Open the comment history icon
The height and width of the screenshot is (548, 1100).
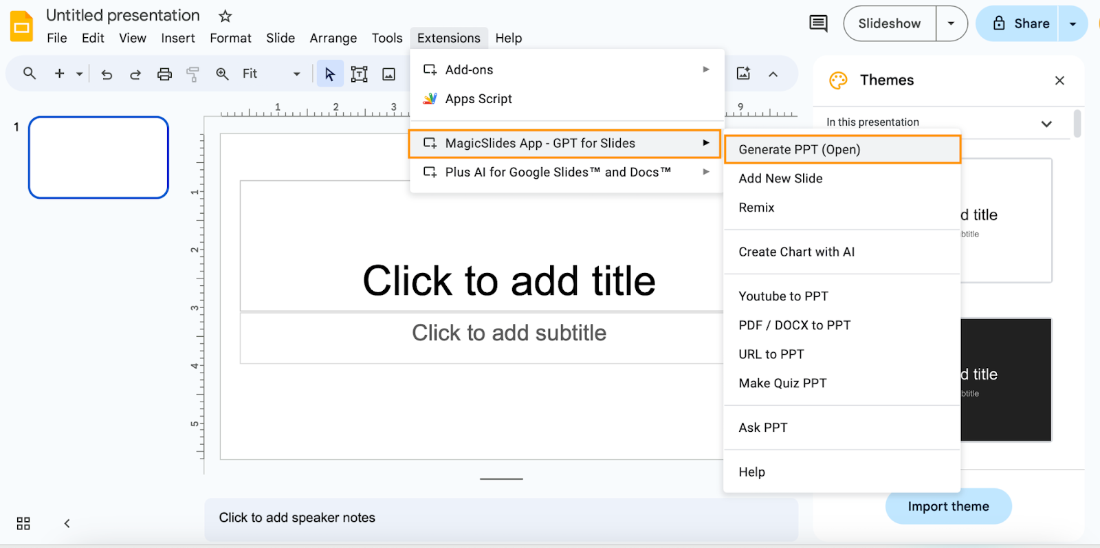(818, 23)
